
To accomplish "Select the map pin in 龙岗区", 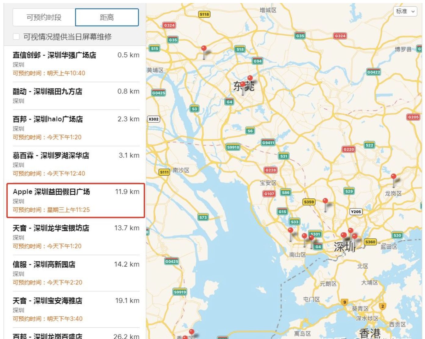I will pos(393,176).
